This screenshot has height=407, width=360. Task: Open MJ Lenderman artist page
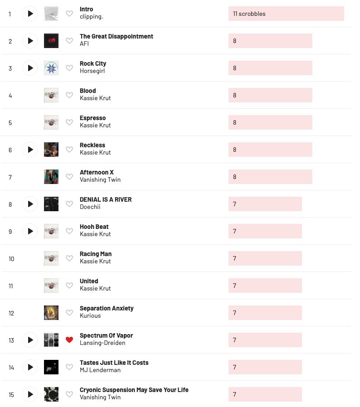[100, 370]
